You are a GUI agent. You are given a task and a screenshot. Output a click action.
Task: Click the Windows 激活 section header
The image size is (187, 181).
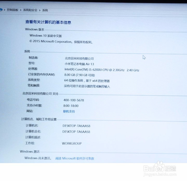tap(30, 151)
